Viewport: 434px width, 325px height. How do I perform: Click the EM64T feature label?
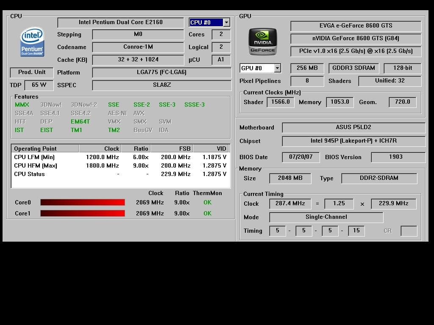(x=80, y=121)
